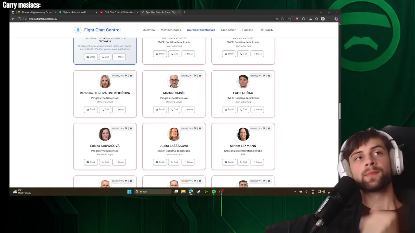
Task: Click the flag icon on Ľubica KARVAŠOVÁ's badge
Action: click(x=126, y=128)
